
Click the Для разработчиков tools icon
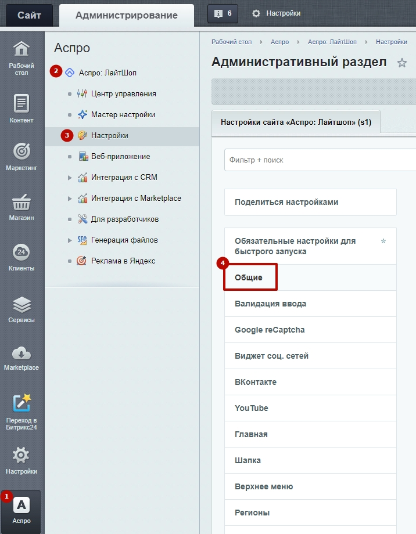pyautogui.click(x=83, y=219)
